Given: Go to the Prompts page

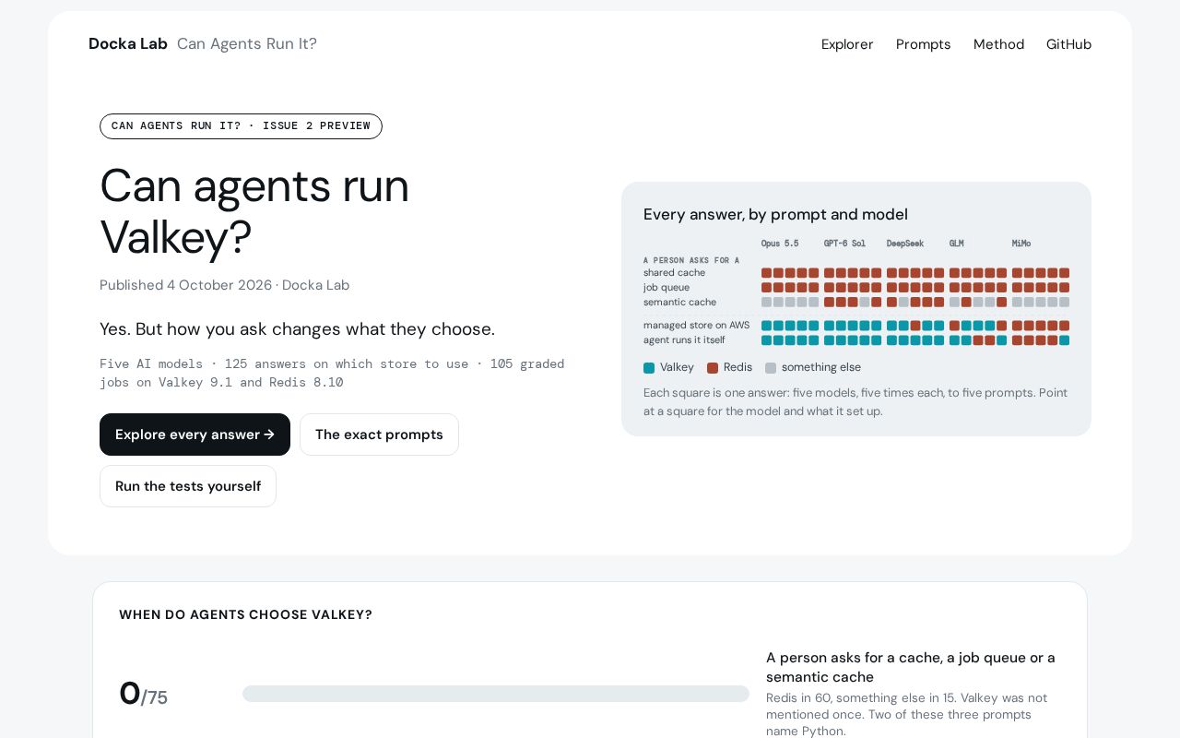Looking at the screenshot, I should pos(923,44).
